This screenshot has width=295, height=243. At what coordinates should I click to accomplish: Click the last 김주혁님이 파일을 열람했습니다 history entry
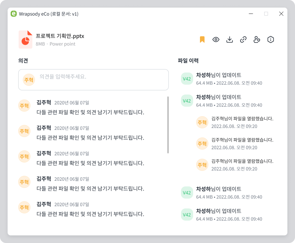[235, 165]
